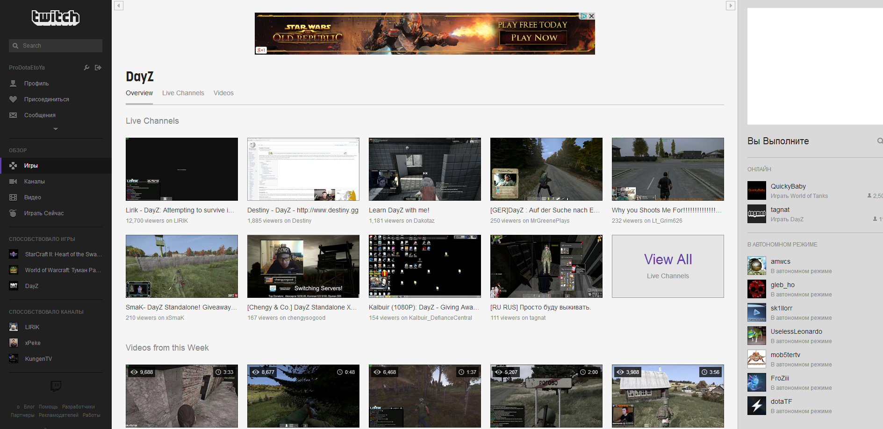883x429 pixels.
Task: Click the Играть Сейчас icon
Action: tap(13, 213)
